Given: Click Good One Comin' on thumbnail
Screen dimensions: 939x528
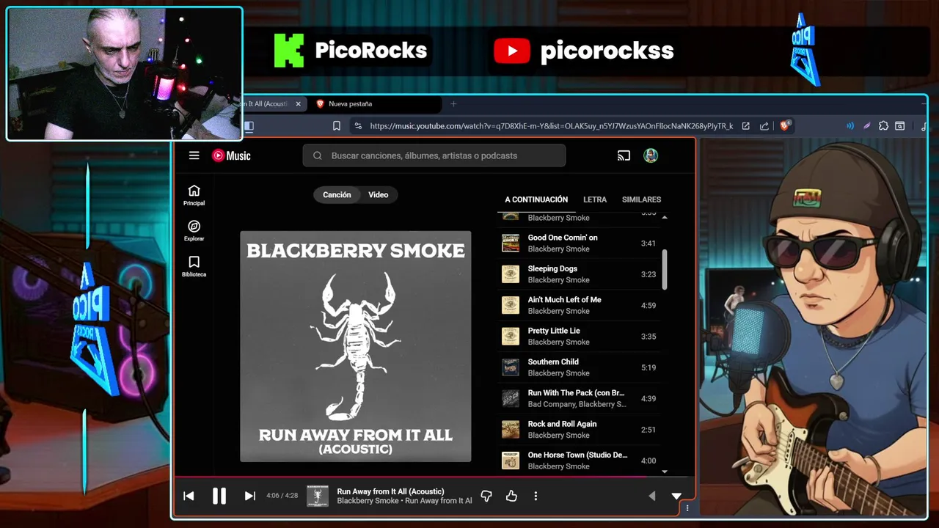Looking at the screenshot, I should coord(511,243).
